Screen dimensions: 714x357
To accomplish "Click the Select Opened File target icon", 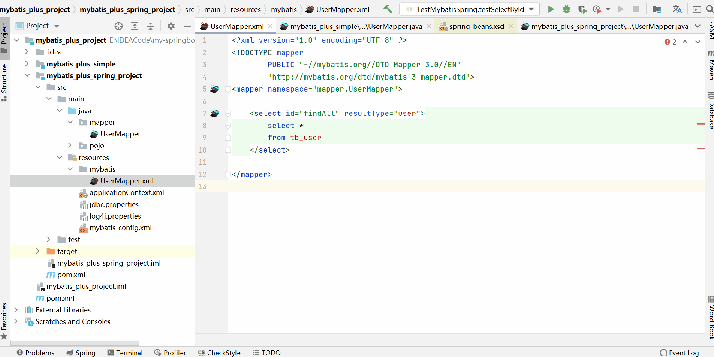I will point(118,26).
